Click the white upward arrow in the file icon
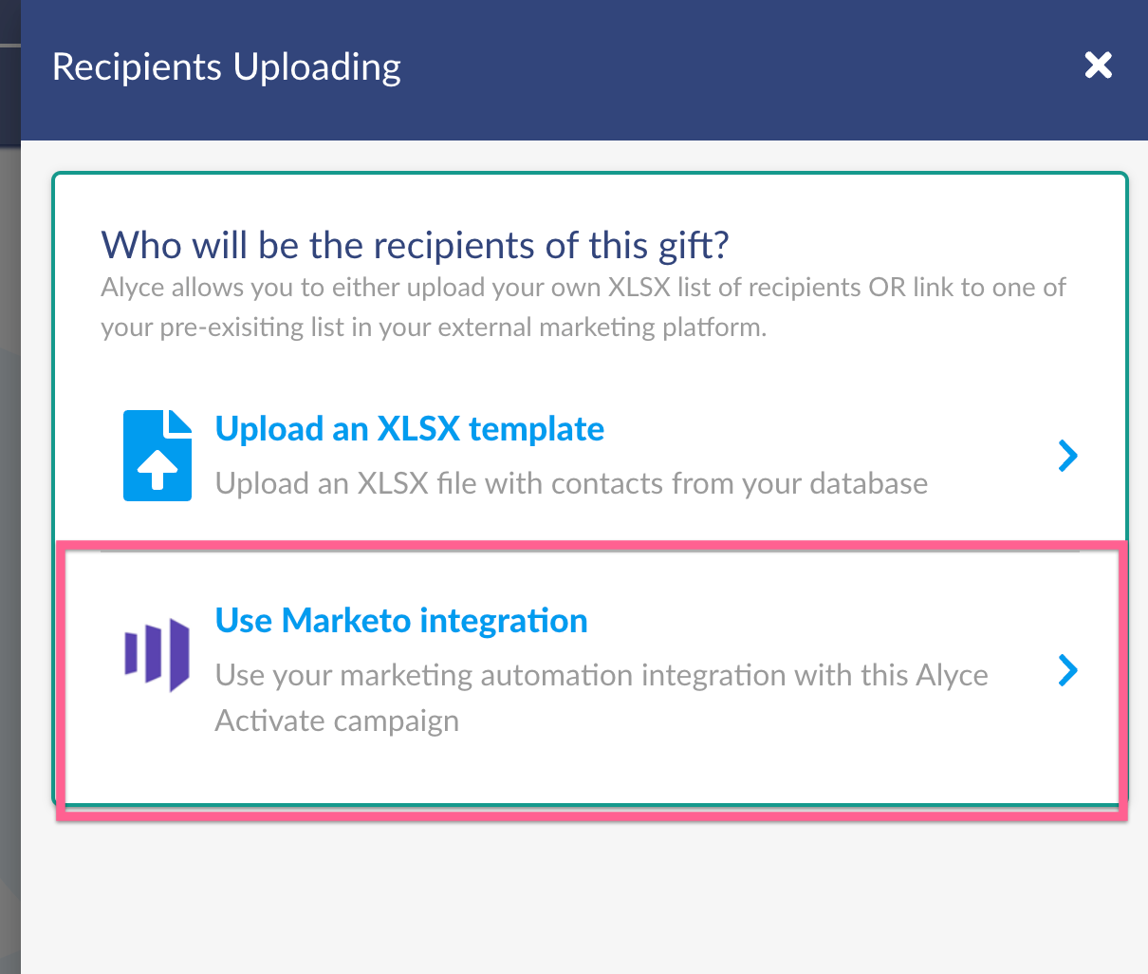 (x=157, y=469)
